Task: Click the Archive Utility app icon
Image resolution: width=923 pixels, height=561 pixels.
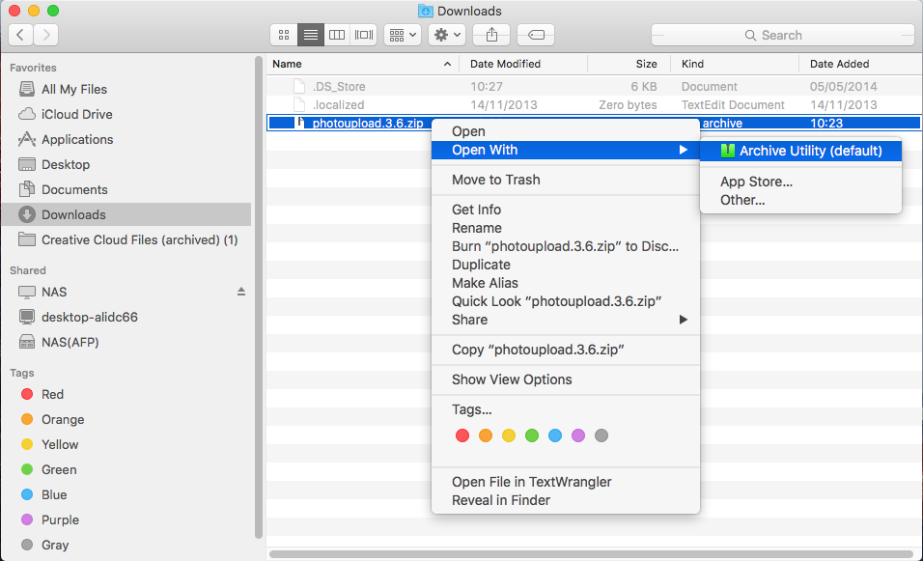Action: (x=728, y=151)
